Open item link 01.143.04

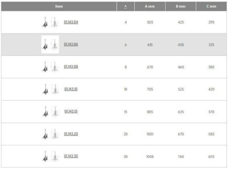(71, 22)
